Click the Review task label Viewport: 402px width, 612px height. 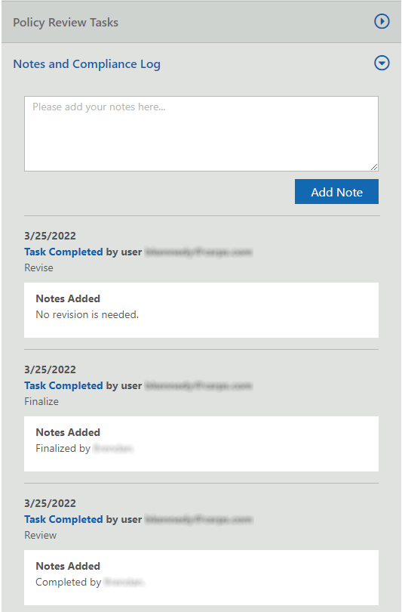point(40,536)
